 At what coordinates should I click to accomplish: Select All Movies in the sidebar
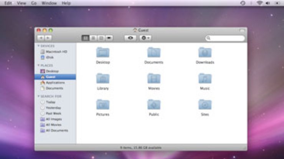pyautogui.click(x=55, y=125)
